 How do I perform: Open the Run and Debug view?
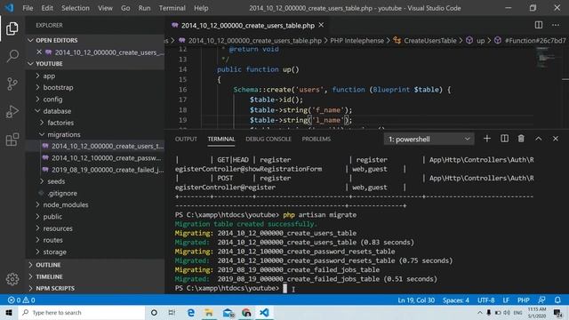(12, 112)
